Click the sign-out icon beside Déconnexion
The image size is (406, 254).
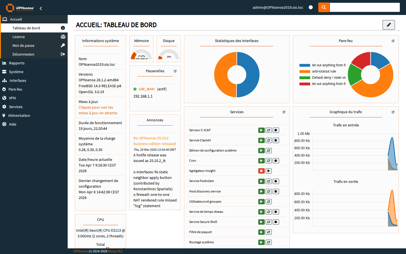(x=63, y=54)
